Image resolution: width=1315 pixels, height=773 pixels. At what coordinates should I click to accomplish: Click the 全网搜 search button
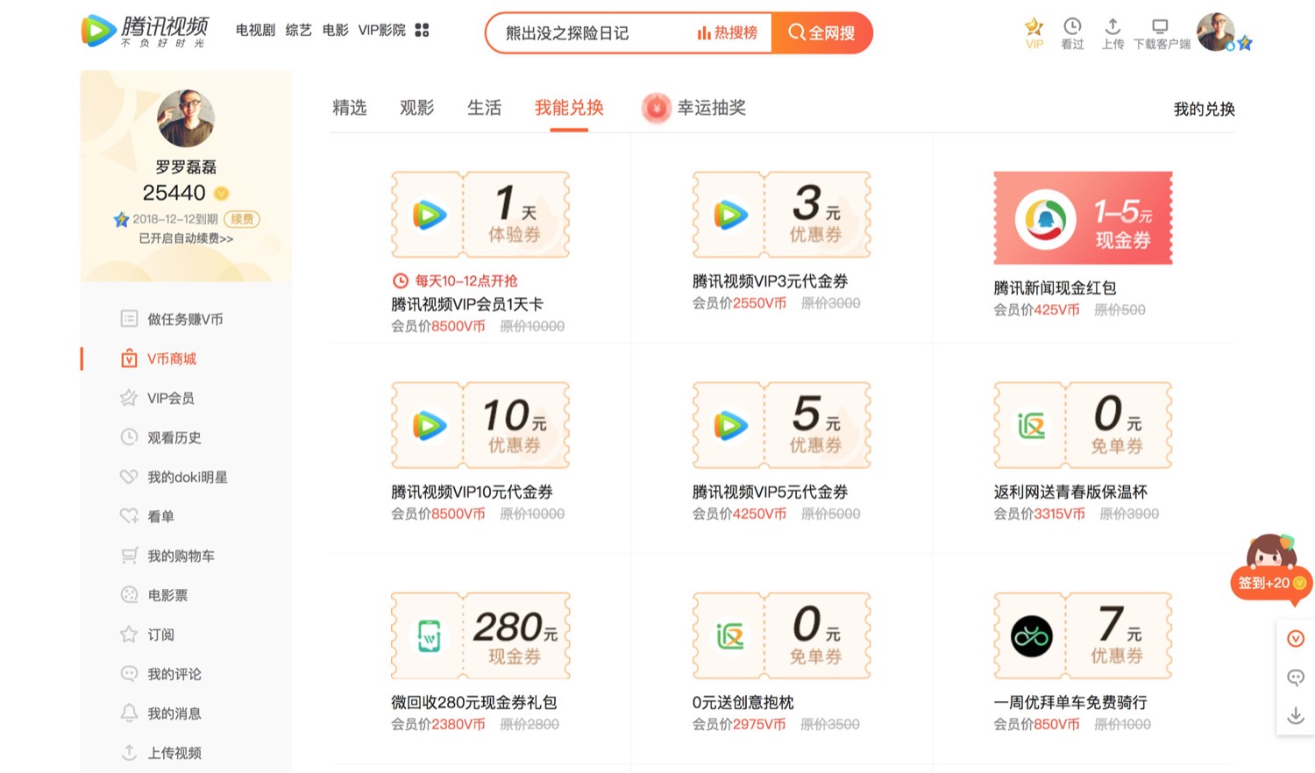pyautogui.click(x=822, y=32)
